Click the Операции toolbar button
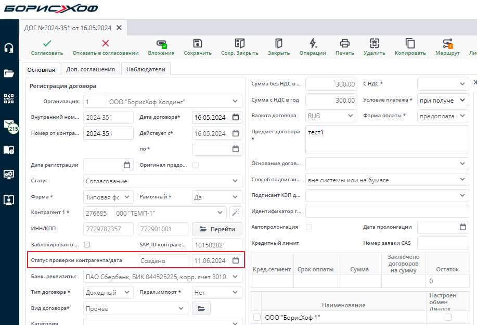The height and width of the screenshot is (325, 477). pyautogui.click(x=313, y=44)
